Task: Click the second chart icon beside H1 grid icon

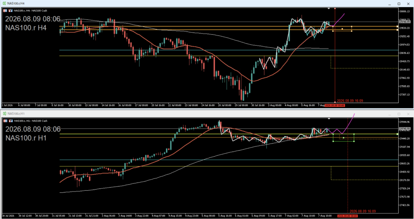Action: pyautogui.click(x=11, y=121)
